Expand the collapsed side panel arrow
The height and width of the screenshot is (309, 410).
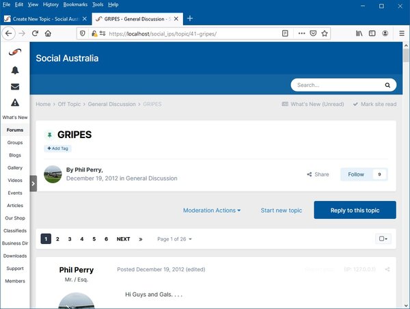pos(33,183)
